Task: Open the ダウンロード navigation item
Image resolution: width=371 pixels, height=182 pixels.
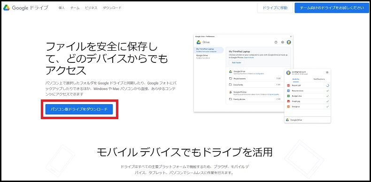Action: tap(112, 8)
